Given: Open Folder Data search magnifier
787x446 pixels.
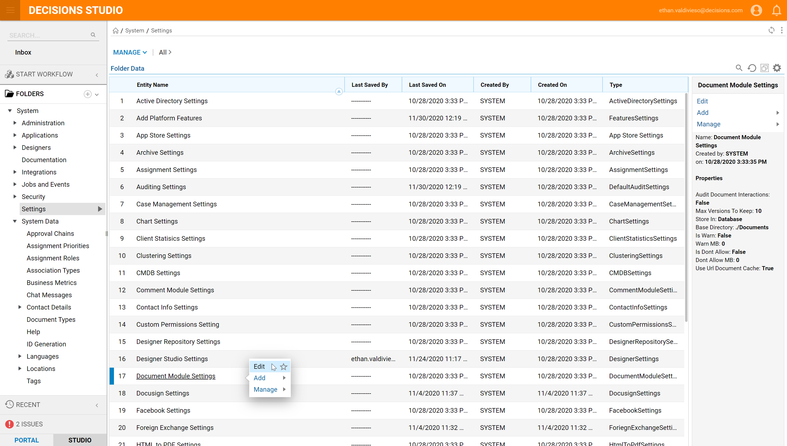Looking at the screenshot, I should (739, 68).
